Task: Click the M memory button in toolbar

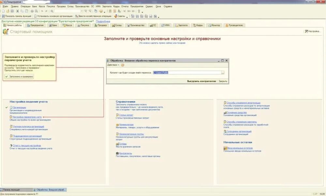Action: coord(124,11)
